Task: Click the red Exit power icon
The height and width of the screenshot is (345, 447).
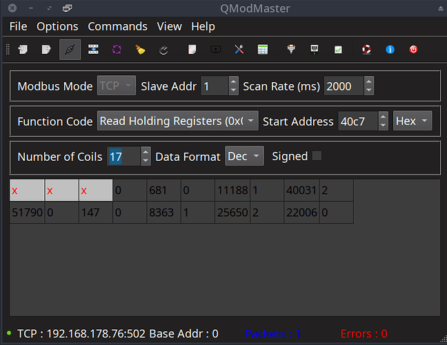Action: [x=413, y=50]
